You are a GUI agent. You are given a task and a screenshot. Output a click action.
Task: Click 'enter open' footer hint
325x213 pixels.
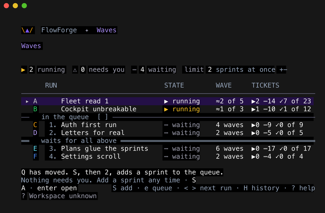[57, 188]
